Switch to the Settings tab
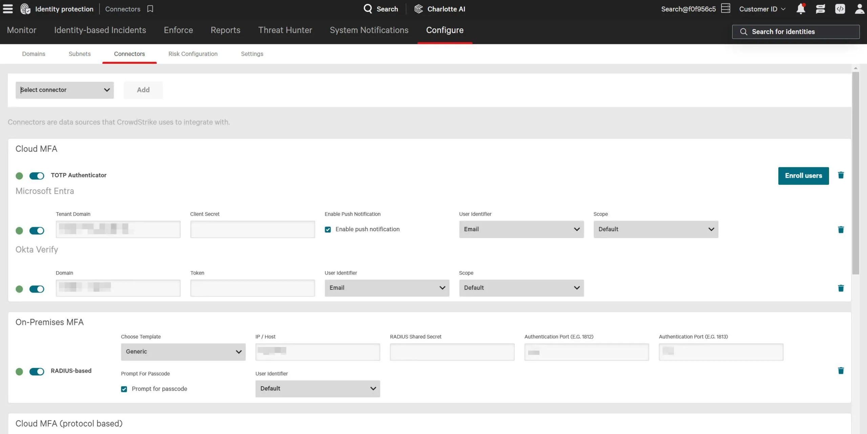The width and height of the screenshot is (867, 434). click(252, 54)
